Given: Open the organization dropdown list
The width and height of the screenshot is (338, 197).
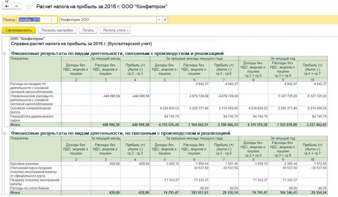Looking at the screenshot, I should [x=159, y=20].
